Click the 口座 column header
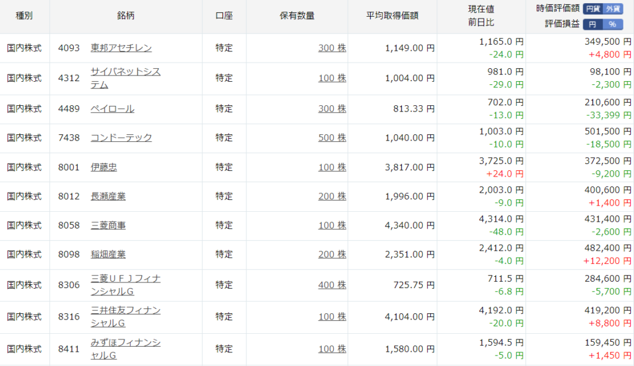634x366 pixels. click(x=224, y=15)
